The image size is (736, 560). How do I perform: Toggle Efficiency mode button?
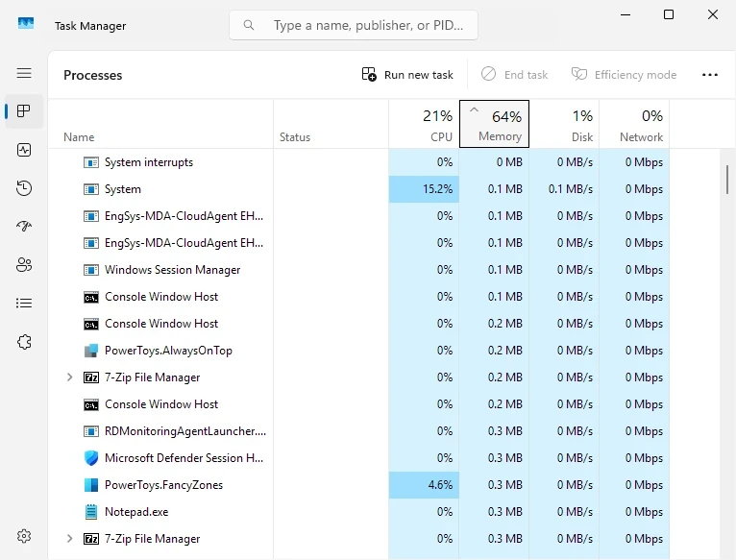pos(624,75)
